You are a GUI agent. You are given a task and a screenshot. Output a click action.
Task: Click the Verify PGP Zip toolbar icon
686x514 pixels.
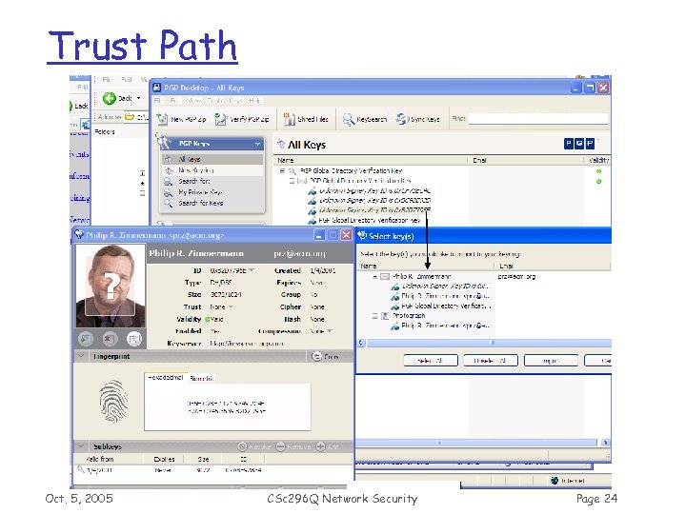pyautogui.click(x=220, y=119)
